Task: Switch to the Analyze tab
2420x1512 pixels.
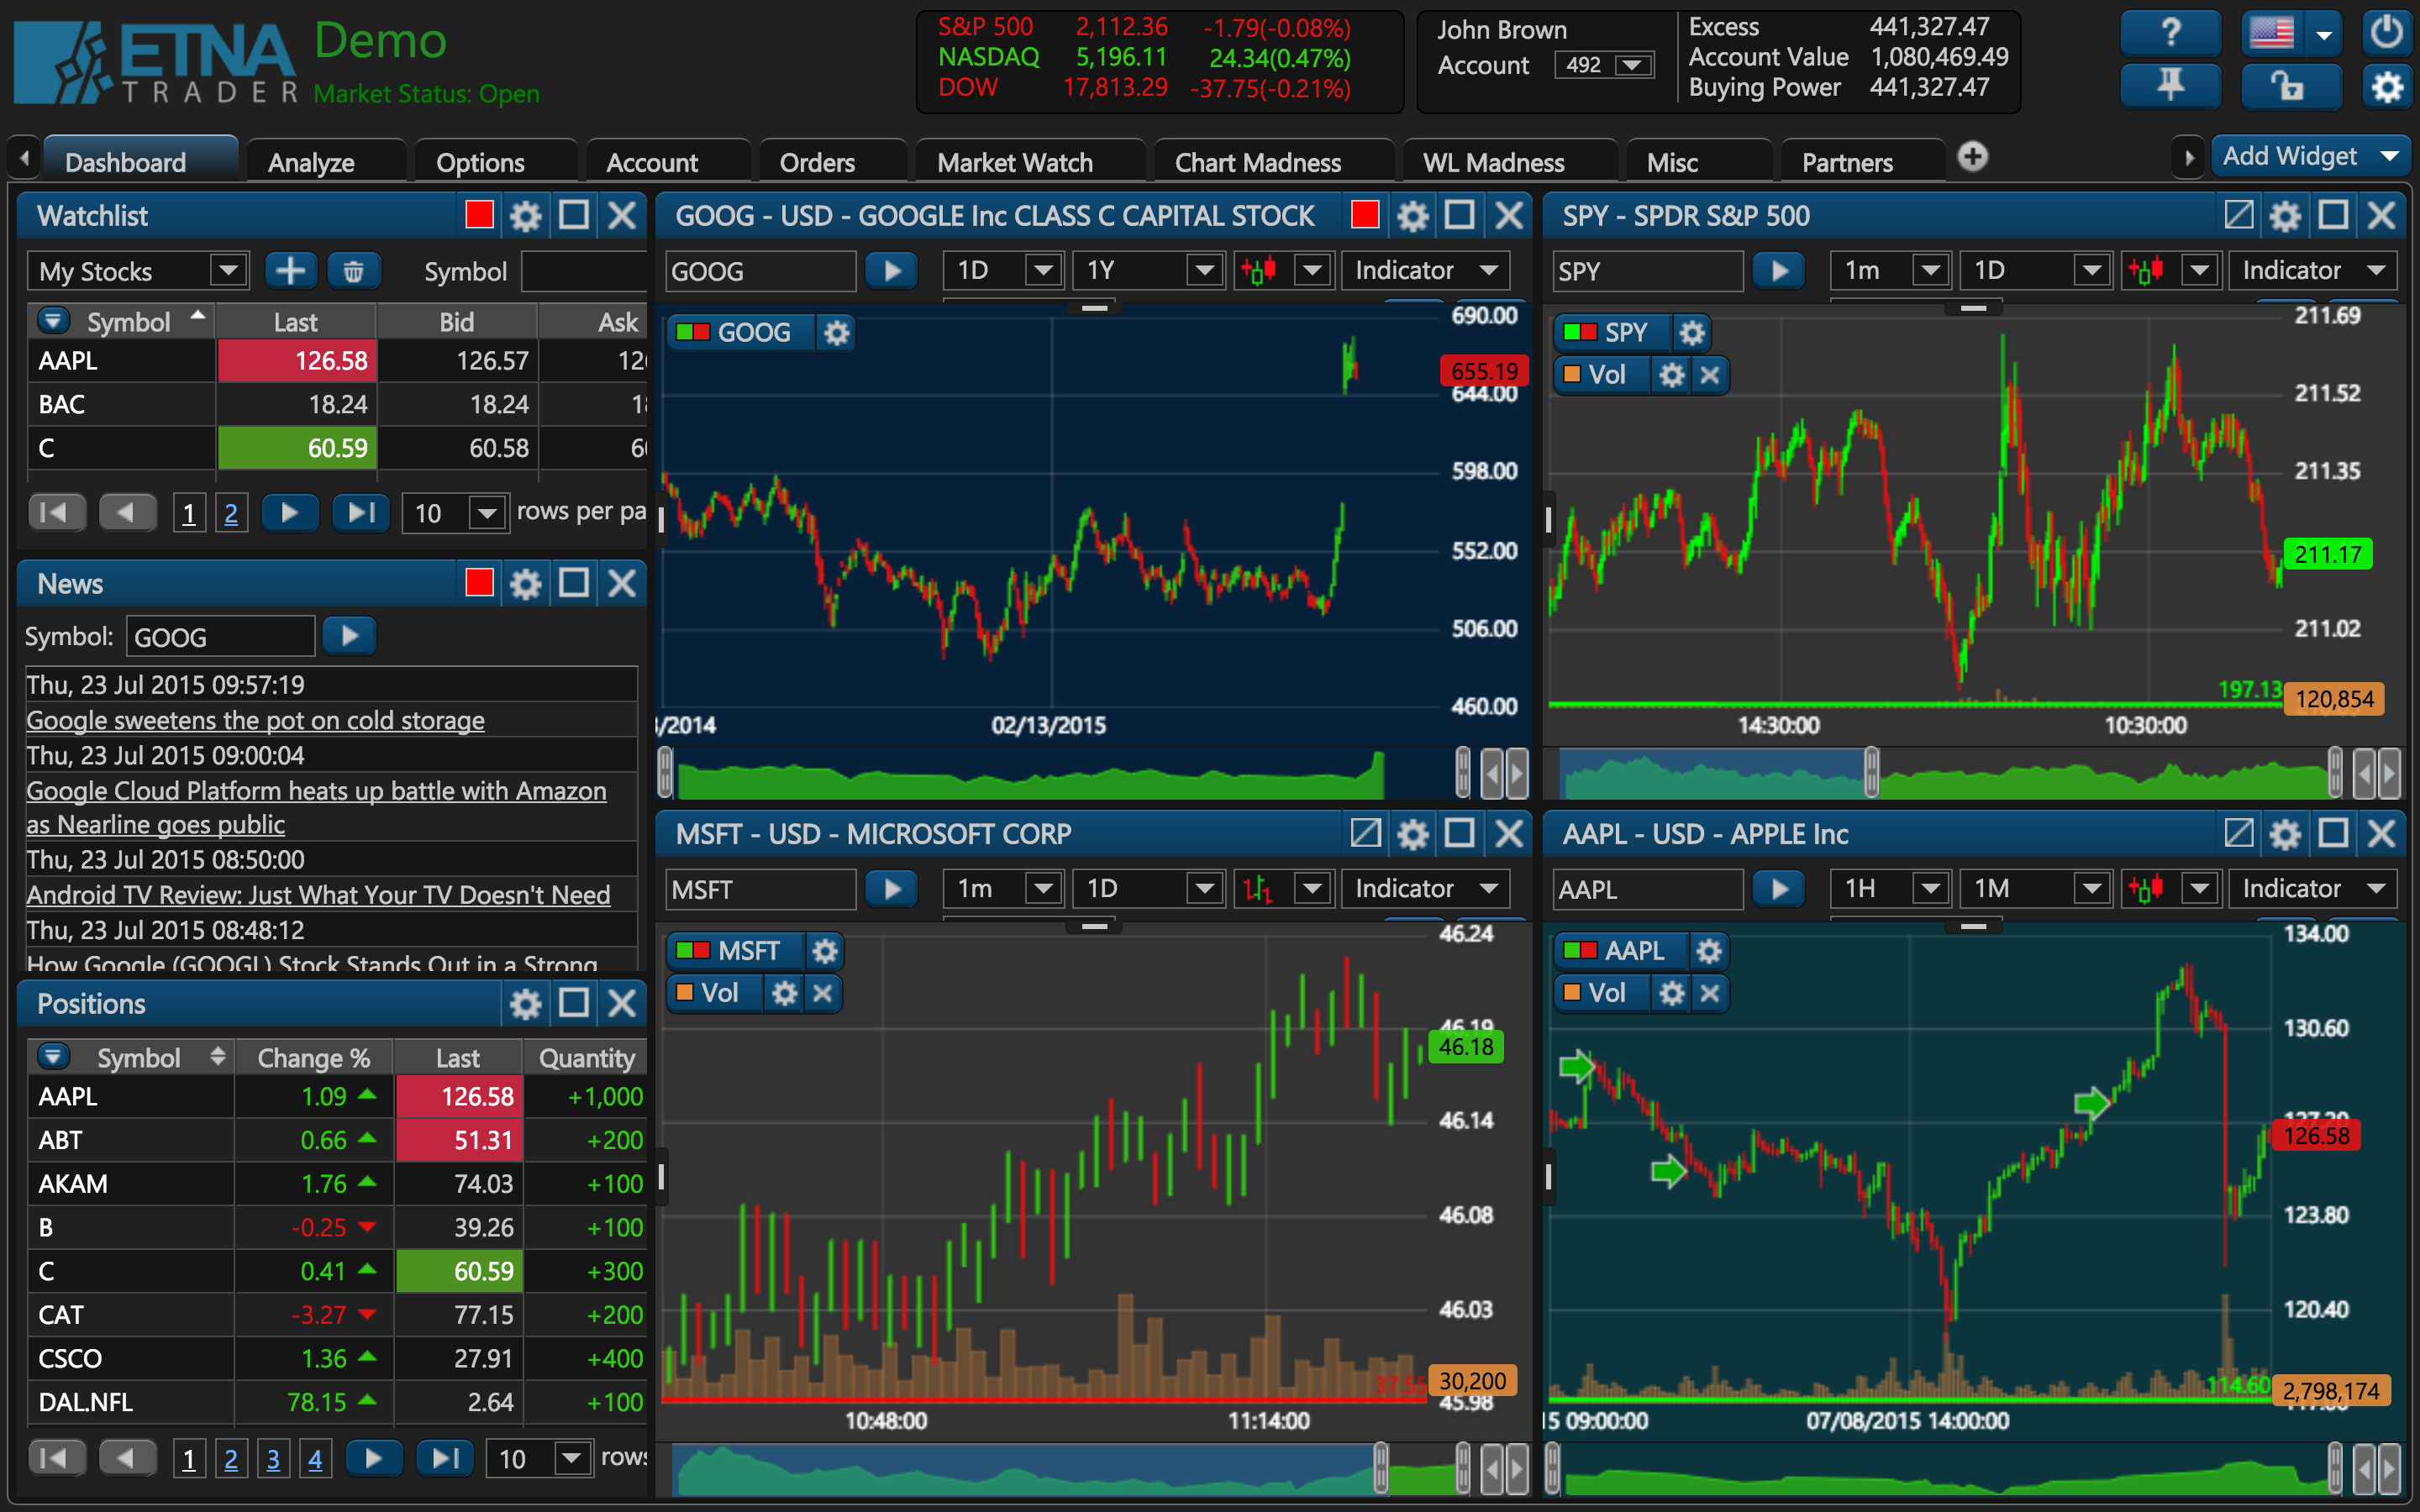Action: (x=311, y=162)
